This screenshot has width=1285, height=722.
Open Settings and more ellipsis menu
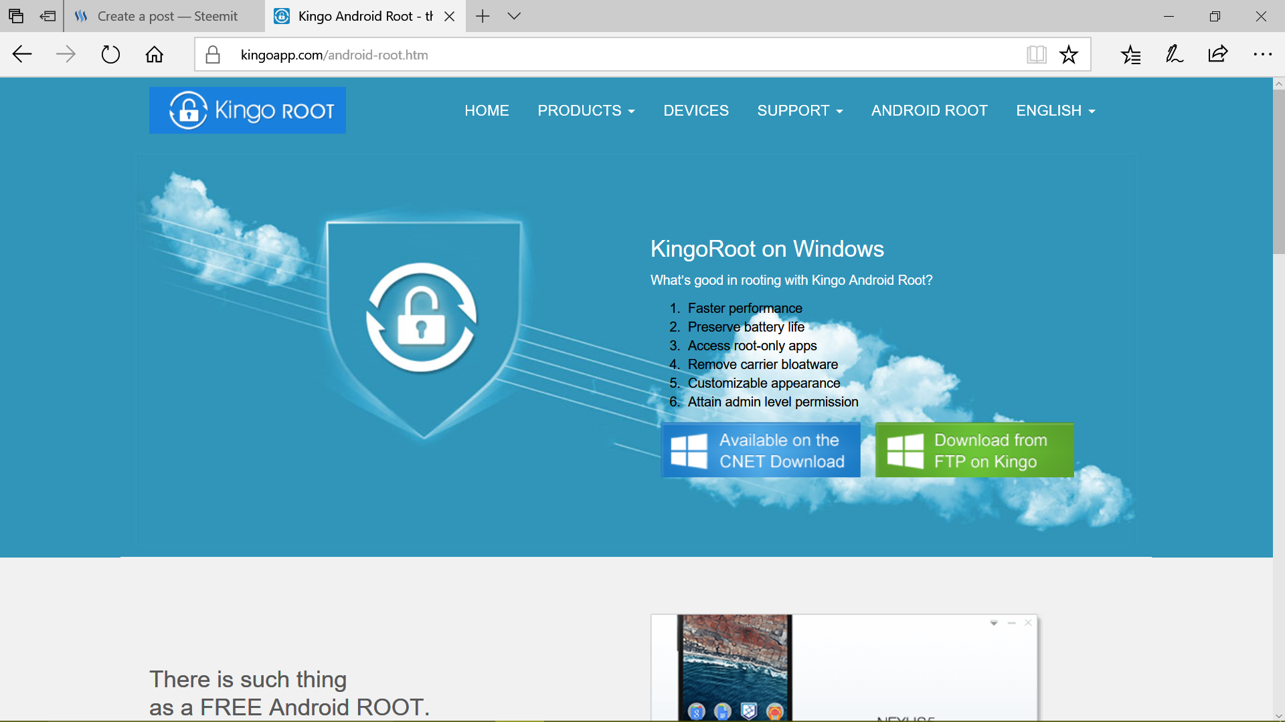[x=1262, y=54]
